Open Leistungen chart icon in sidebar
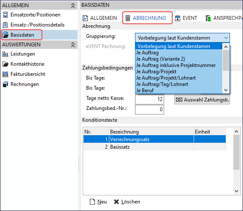The width and height of the screenshot is (243, 211). tap(5, 54)
